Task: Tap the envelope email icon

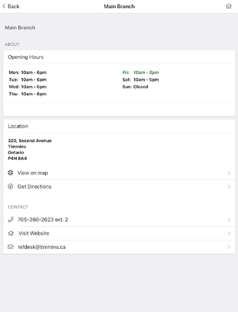Action: [x=11, y=247]
